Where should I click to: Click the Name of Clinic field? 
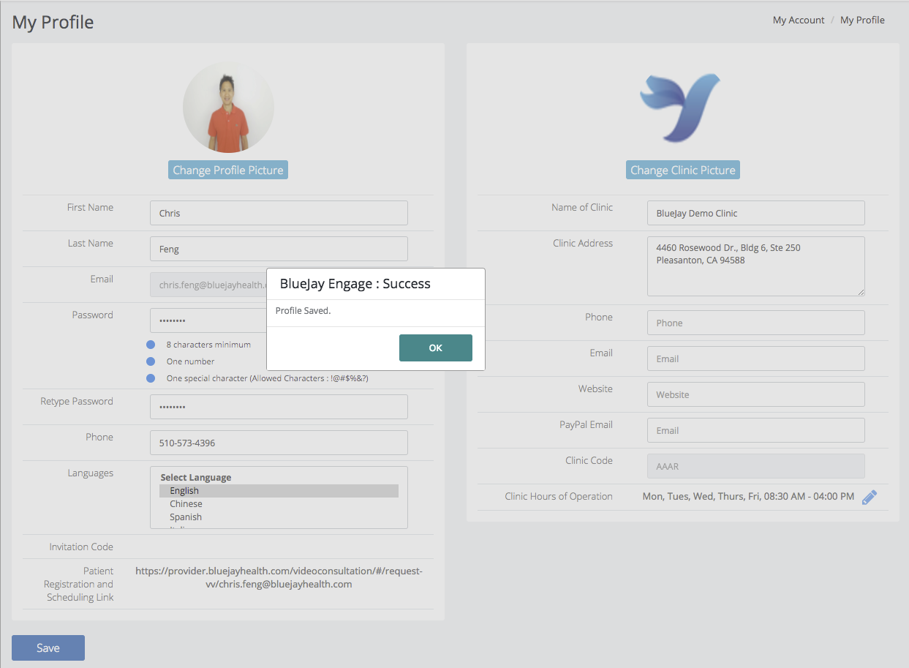pyautogui.click(x=755, y=213)
